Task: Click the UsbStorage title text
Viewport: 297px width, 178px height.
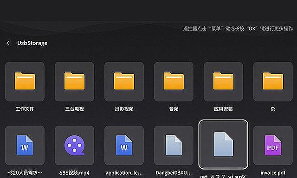Action: 32,43
